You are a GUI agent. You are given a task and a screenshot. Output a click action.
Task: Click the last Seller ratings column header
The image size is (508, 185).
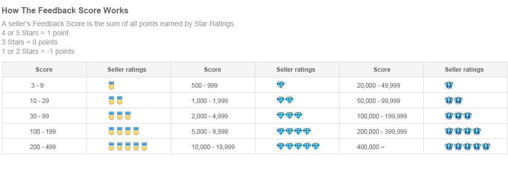coord(464,70)
